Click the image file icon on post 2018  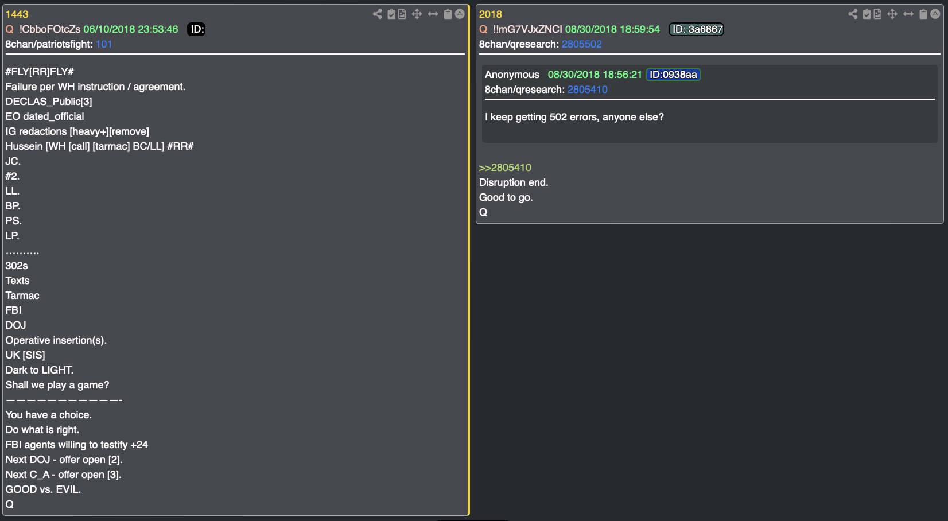click(x=877, y=14)
